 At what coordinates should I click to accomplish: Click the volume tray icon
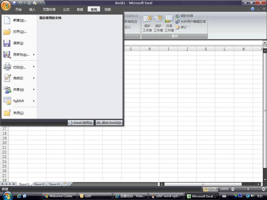pyautogui.click(x=253, y=196)
